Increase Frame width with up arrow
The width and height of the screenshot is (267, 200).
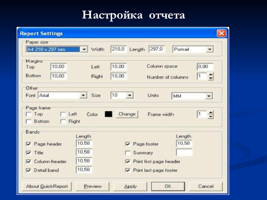[211, 112]
